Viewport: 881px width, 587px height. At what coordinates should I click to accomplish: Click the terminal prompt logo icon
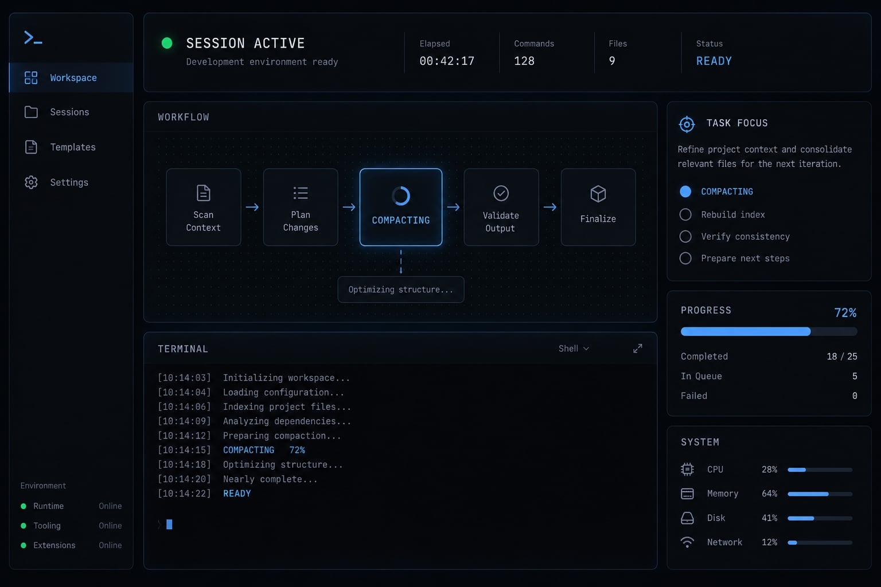[x=33, y=38]
